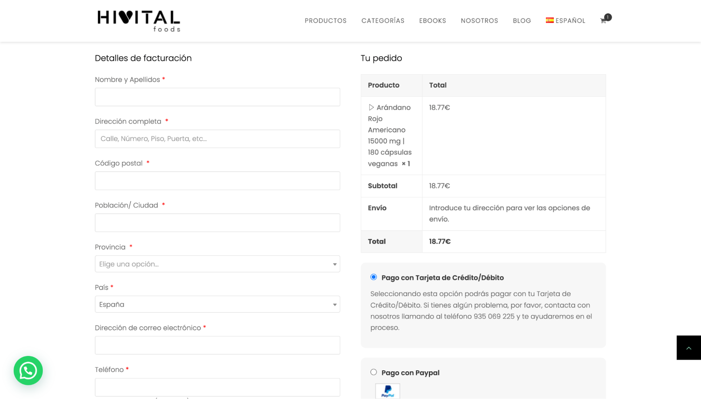The image size is (701, 399).
Task: Click the Código postal input field
Action: [x=217, y=181]
